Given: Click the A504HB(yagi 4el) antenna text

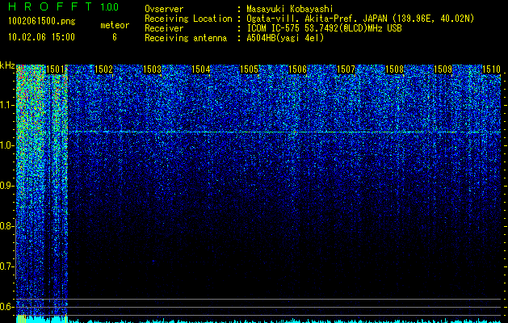Looking at the screenshot, I should [285, 38].
